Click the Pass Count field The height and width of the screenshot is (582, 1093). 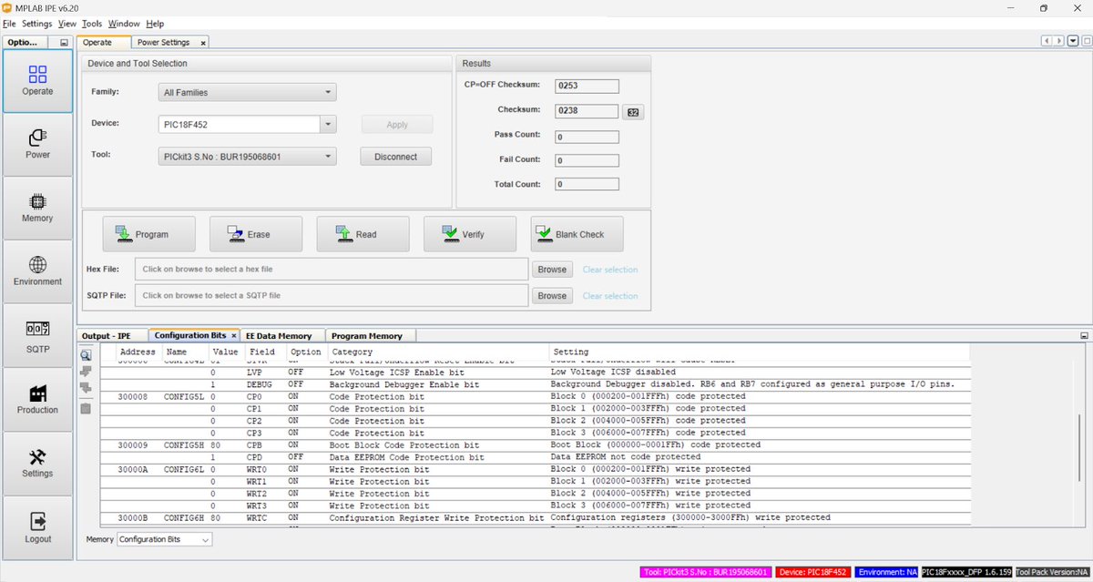(x=587, y=135)
